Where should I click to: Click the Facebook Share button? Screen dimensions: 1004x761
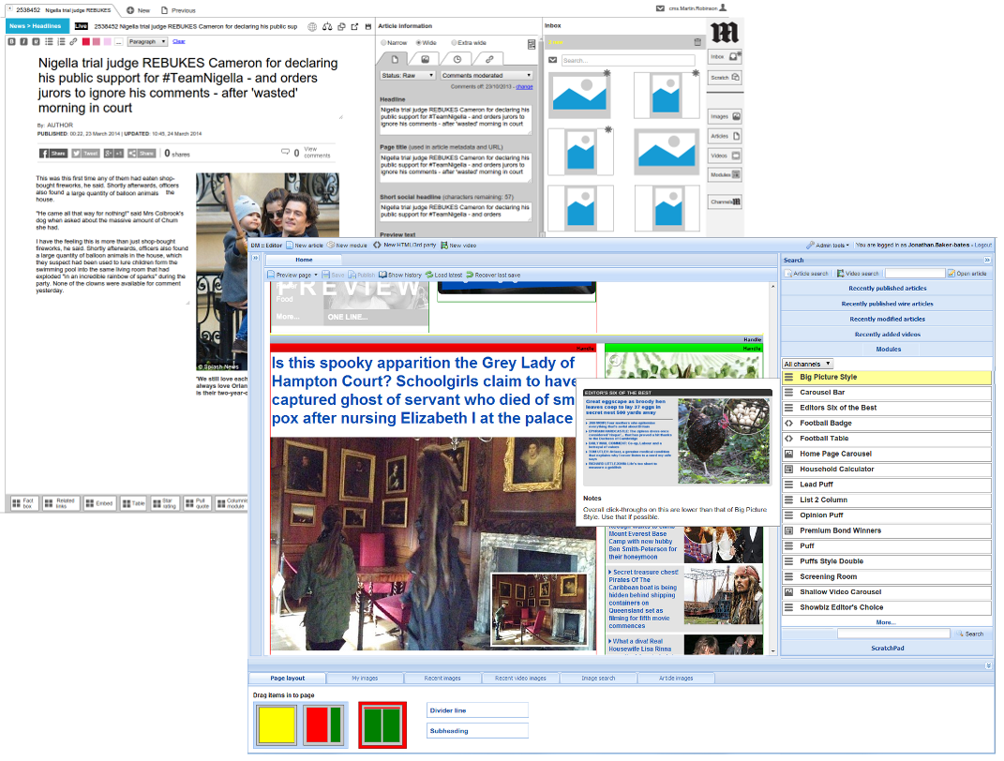click(x=52, y=153)
